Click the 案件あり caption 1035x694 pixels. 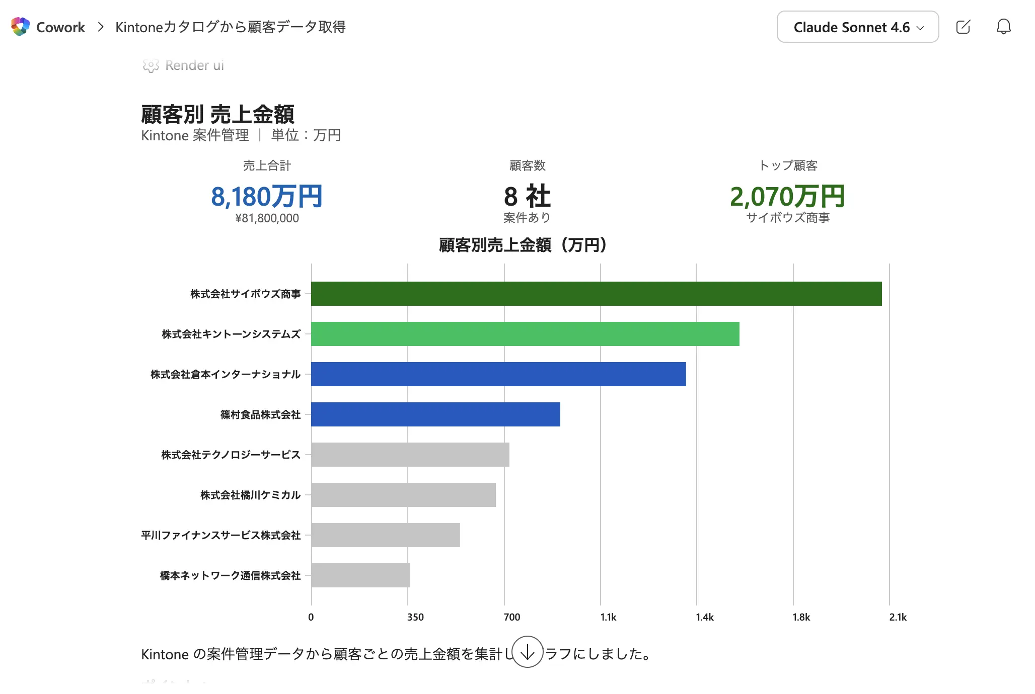tap(527, 218)
